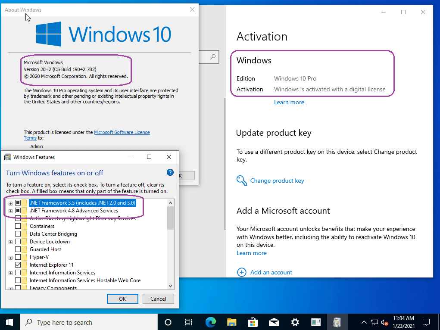Click the key icon for Change product key
The width and height of the screenshot is (440, 330).
pos(241,181)
